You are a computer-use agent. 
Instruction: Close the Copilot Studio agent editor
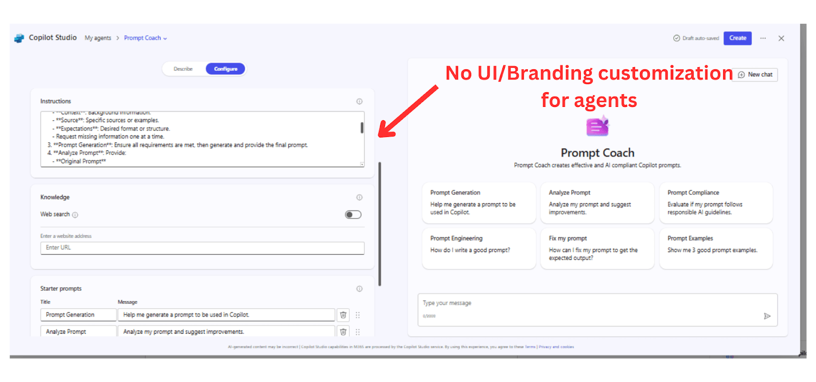pyautogui.click(x=781, y=38)
